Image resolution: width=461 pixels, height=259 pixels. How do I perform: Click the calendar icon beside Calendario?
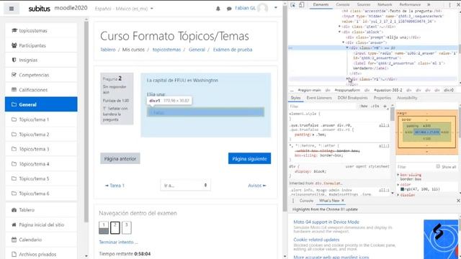click(x=14, y=240)
